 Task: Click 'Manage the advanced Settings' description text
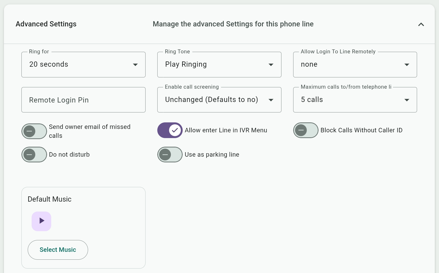coord(233,24)
